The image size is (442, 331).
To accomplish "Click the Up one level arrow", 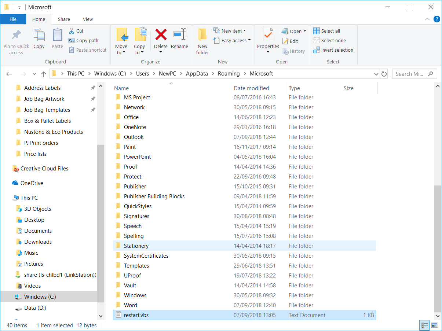I will coord(44,74).
